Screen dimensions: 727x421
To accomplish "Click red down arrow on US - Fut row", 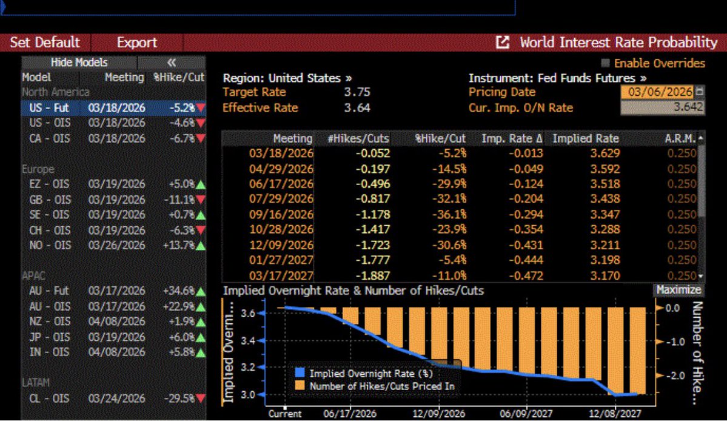I will click(x=201, y=108).
